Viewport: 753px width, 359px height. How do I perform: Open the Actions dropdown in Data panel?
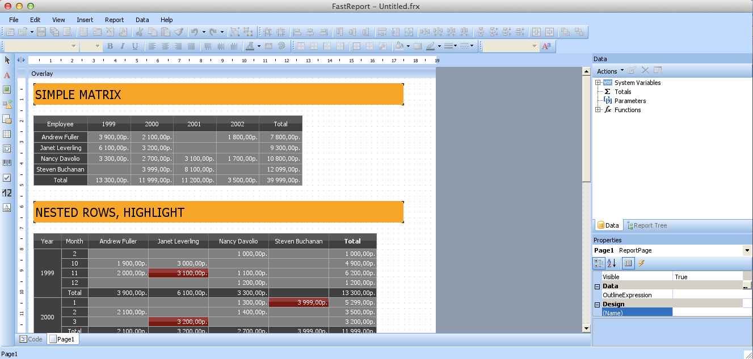pos(610,71)
